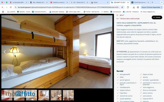Switch to the Home tab
Viewport: 164px width, 102px height.
coord(99,2)
